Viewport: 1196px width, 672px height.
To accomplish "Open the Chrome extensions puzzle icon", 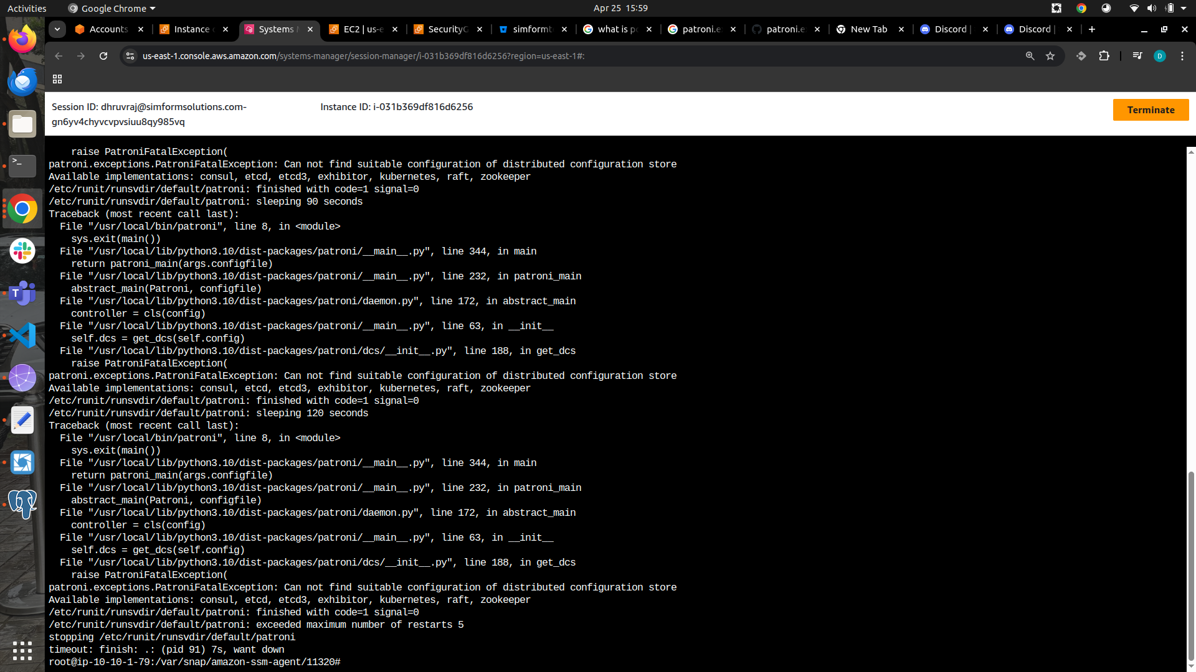I will point(1104,56).
